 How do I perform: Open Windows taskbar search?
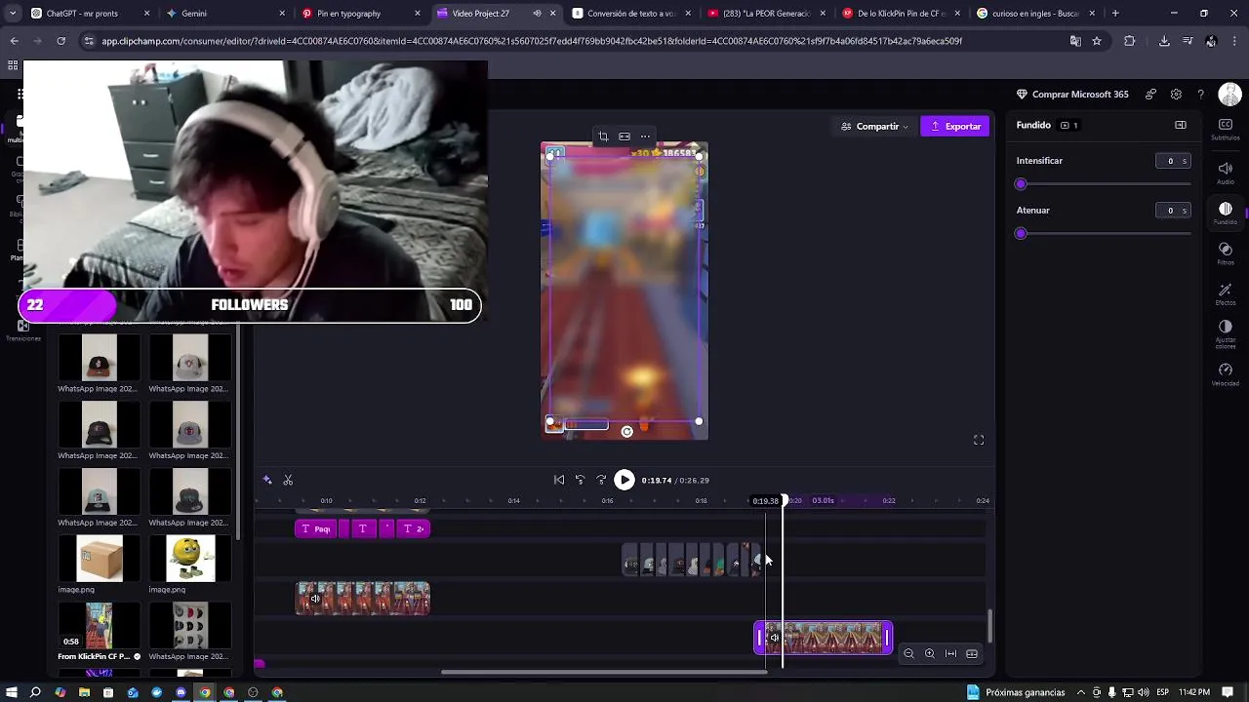[x=35, y=692]
